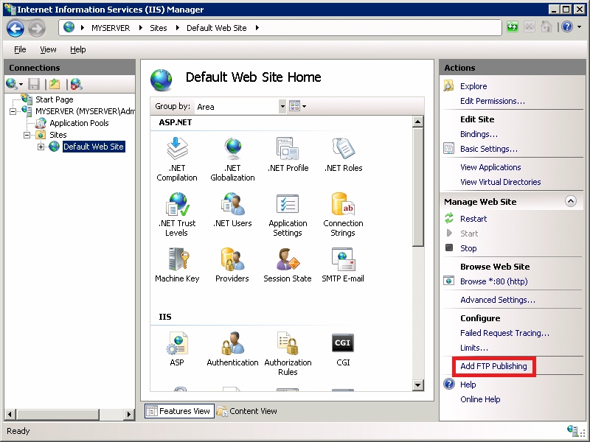The width and height of the screenshot is (590, 442).
Task: Open the .NET Trust Levels feature
Action: pyautogui.click(x=177, y=214)
